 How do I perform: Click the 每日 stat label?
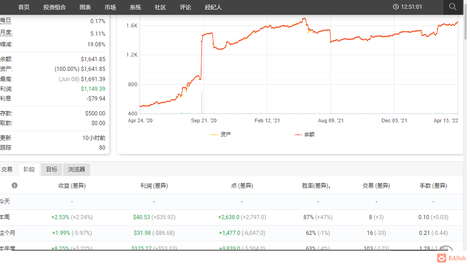[6, 20]
